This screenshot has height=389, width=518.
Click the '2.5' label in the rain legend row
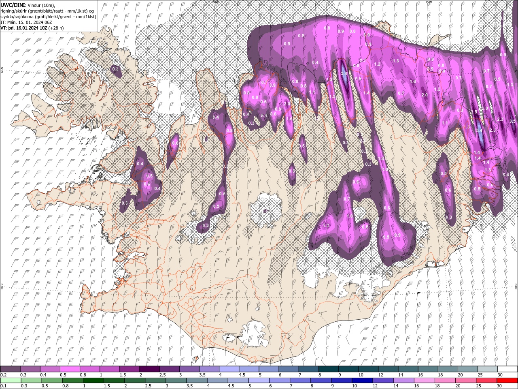point(148,386)
